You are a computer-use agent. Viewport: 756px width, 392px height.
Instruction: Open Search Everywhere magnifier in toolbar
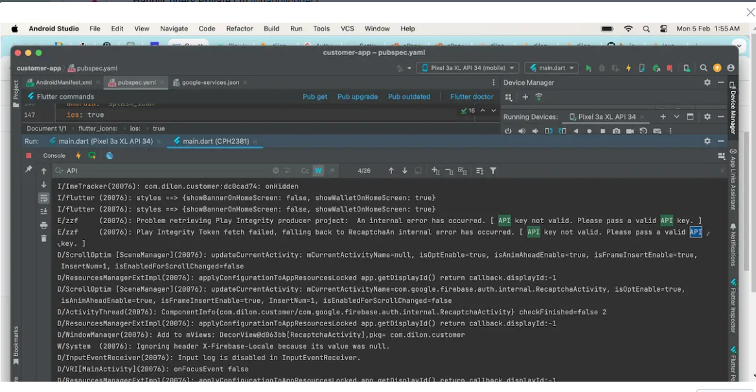pos(704,68)
